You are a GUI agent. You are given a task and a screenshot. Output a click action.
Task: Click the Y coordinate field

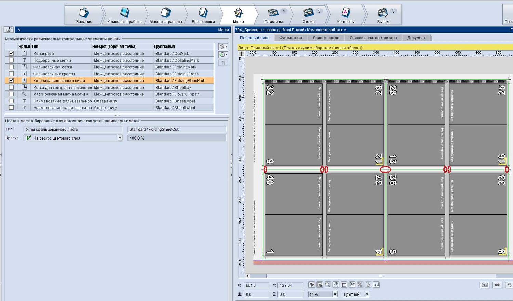coord(290,285)
